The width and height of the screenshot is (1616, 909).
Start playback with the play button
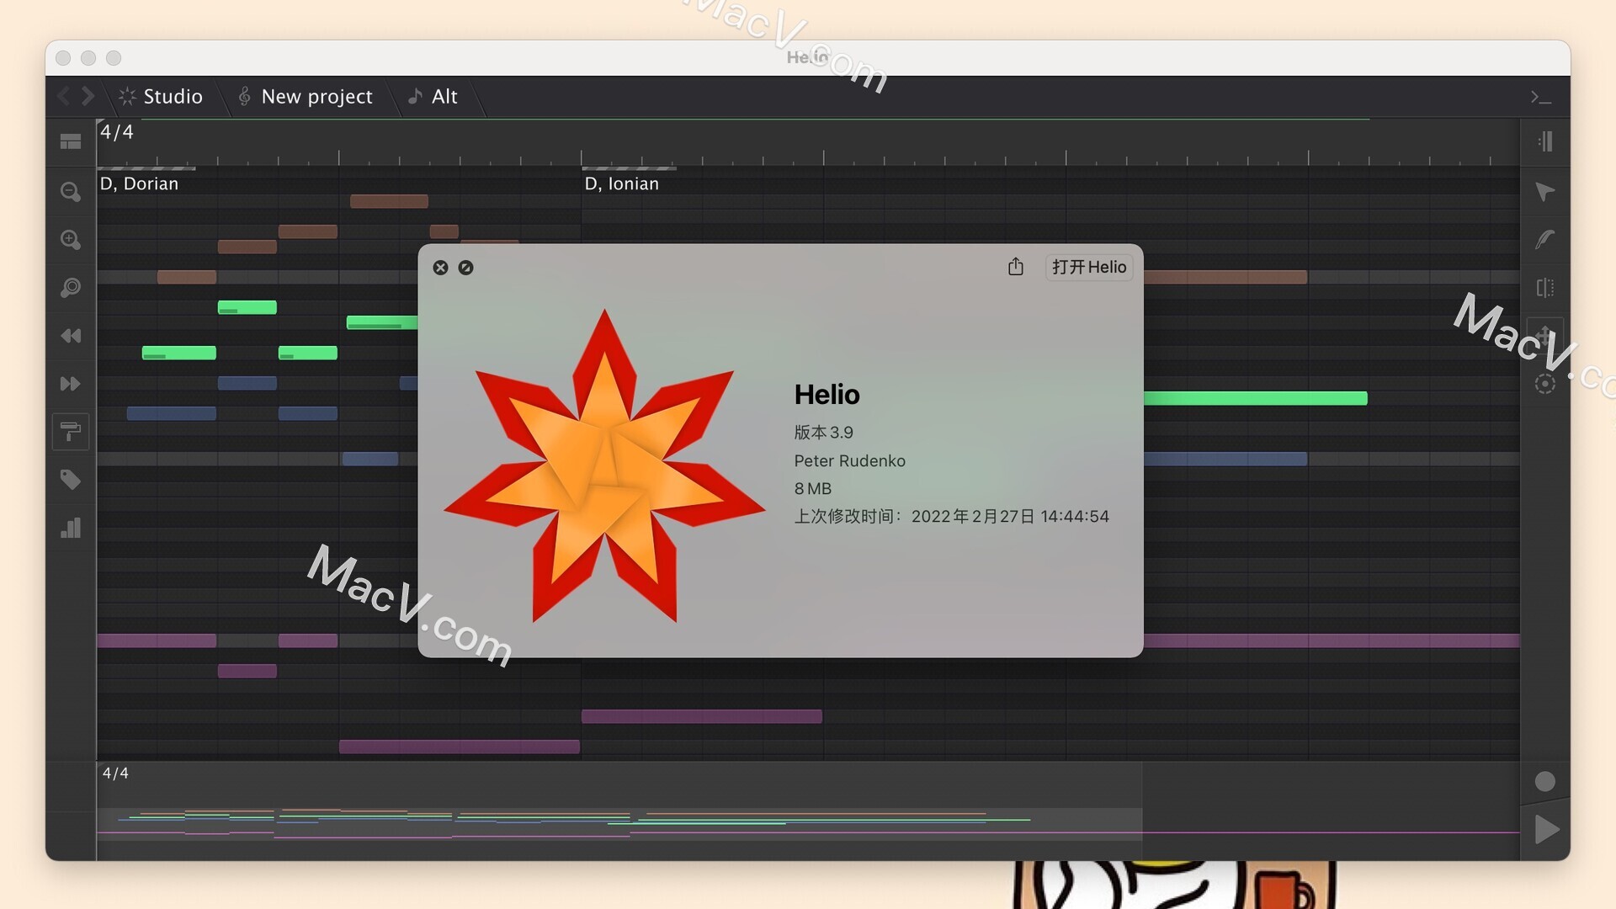tap(1547, 829)
